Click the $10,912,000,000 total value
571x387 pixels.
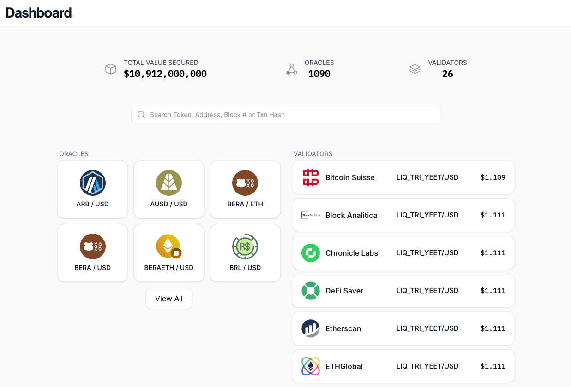click(165, 74)
